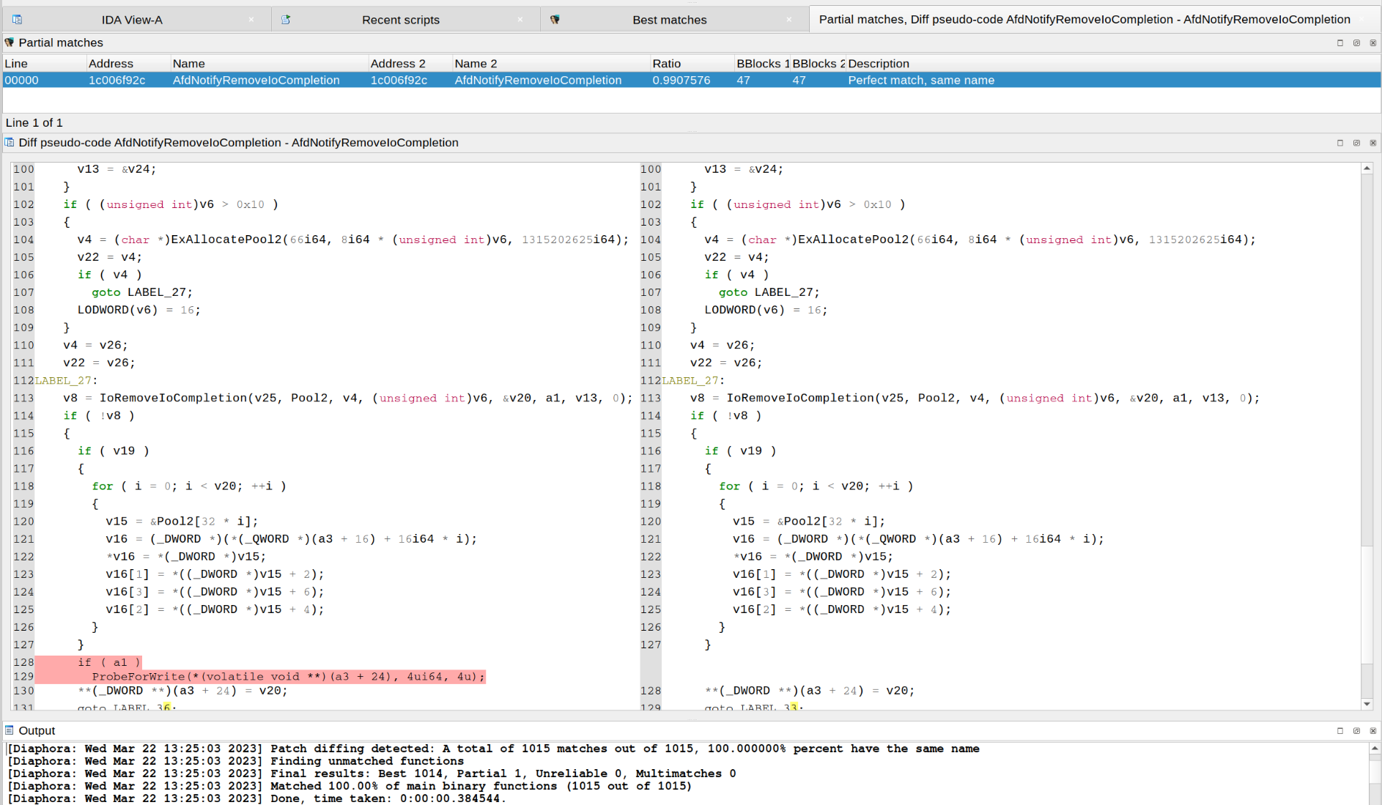
Task: Close the Output panel
Action: click(x=1372, y=731)
